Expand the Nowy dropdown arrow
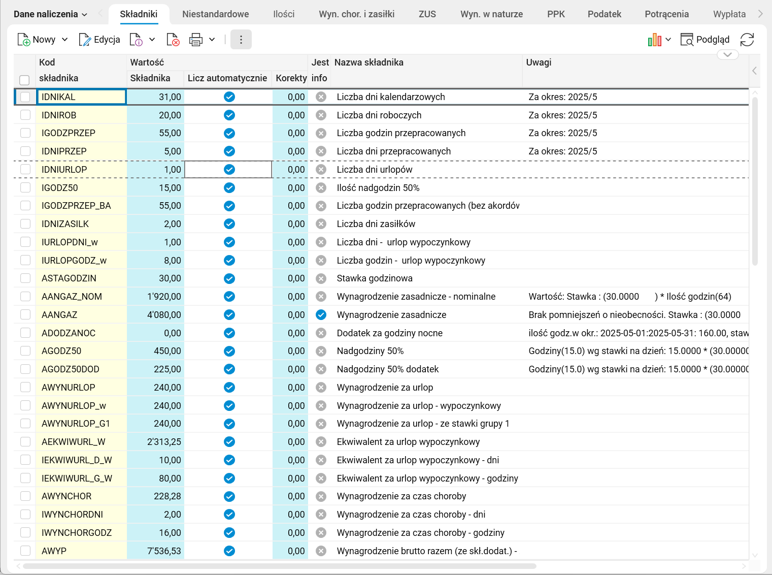 [64, 40]
